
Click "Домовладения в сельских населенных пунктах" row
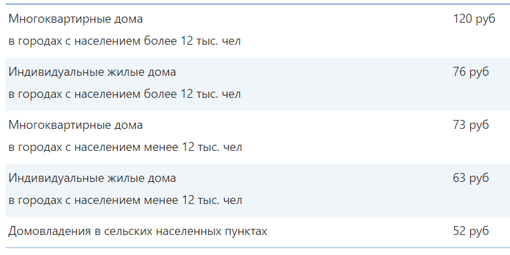255,232
